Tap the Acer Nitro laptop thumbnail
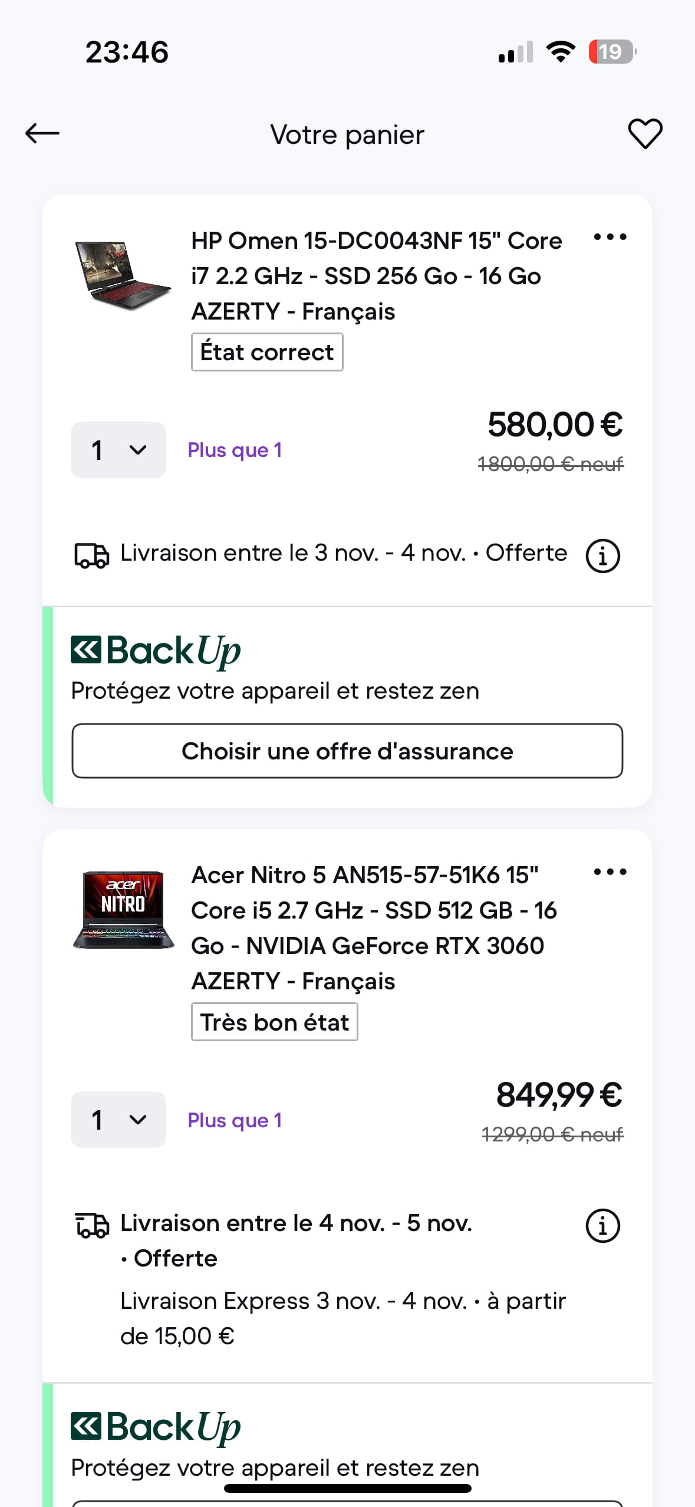 point(123,910)
